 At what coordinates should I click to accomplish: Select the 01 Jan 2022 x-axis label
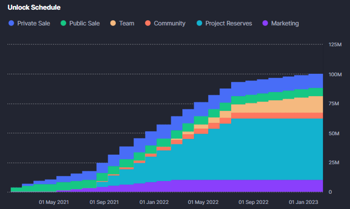point(154,202)
